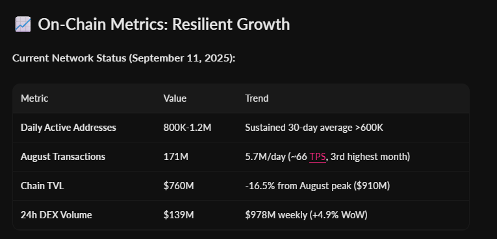Click the chart emoji icon beside heading

[23, 25]
